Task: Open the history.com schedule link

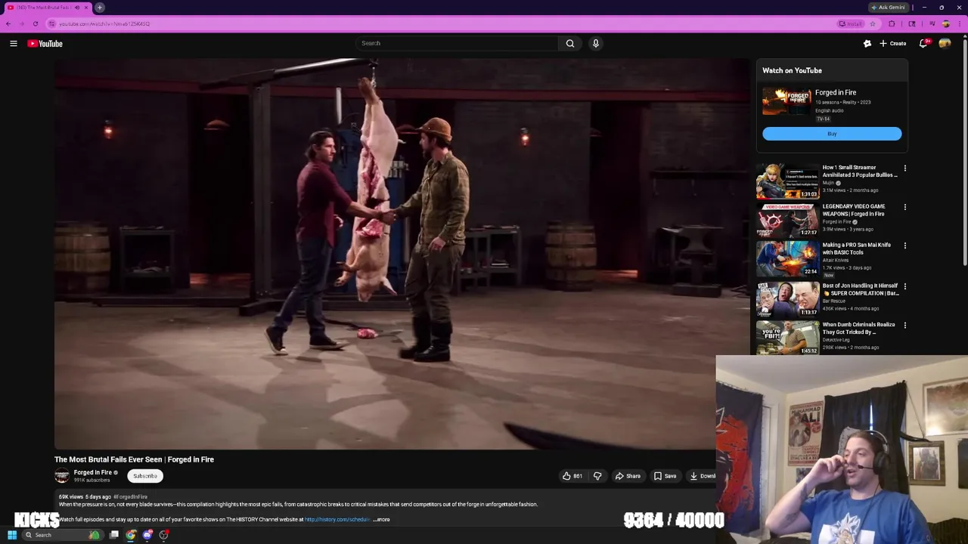Action: (337, 520)
